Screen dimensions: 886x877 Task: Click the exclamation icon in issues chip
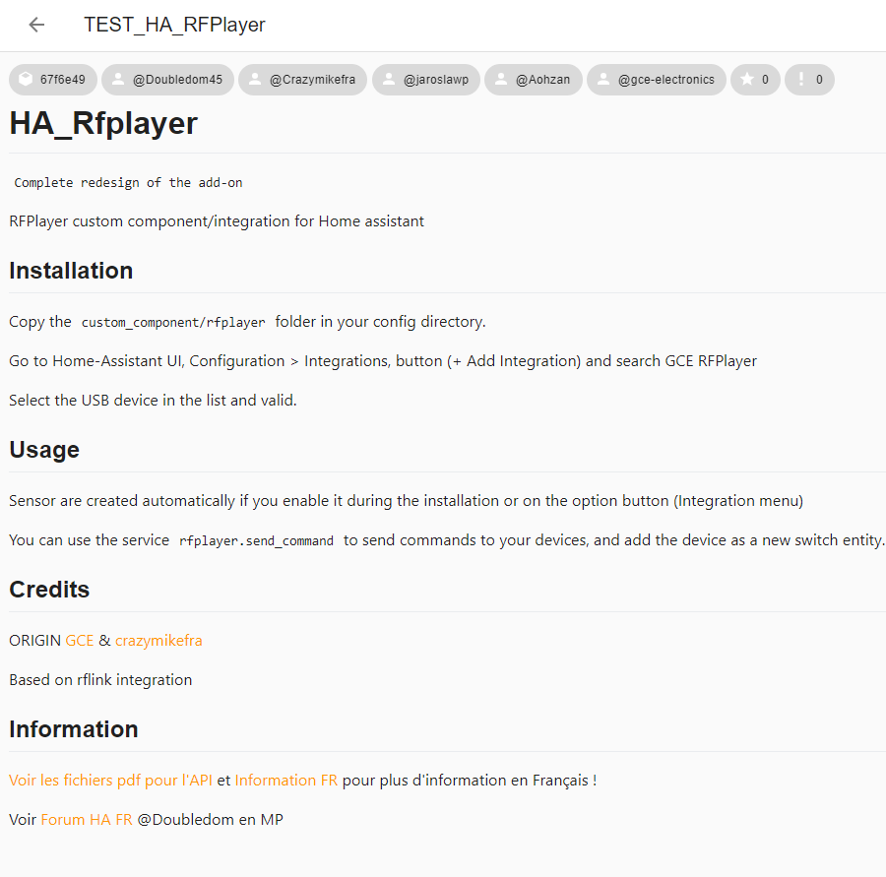click(x=801, y=79)
